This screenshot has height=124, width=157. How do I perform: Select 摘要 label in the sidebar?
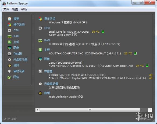(16, 19)
